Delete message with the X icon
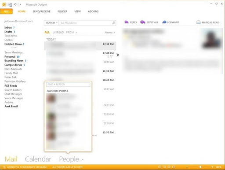Image resolution: width=225 pixels, height=170 pixels. pyautogui.click(x=118, y=55)
